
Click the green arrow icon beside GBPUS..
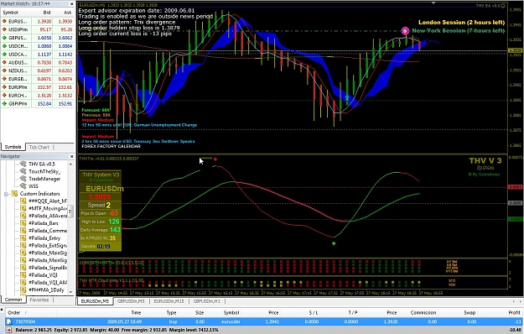[x=4, y=38]
